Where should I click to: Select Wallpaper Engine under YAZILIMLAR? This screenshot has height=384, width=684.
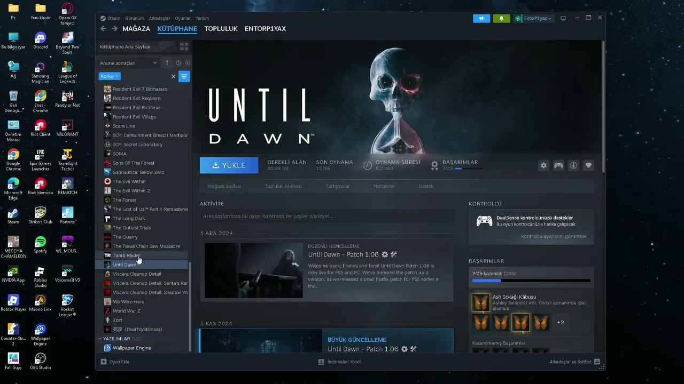142,348
